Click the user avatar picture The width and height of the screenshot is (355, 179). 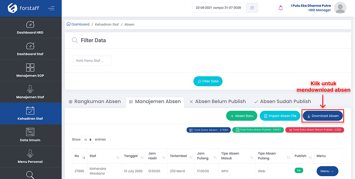(340, 8)
